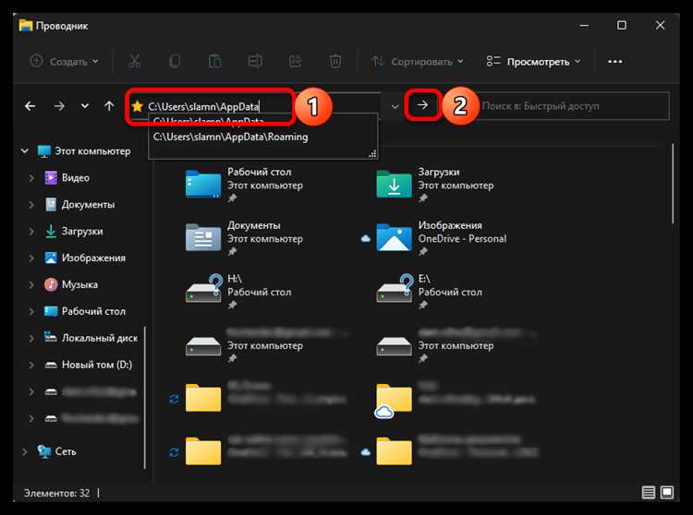Screen dimensions: 693x515
Task: Click the Share icon in toolbar
Action: (296, 61)
